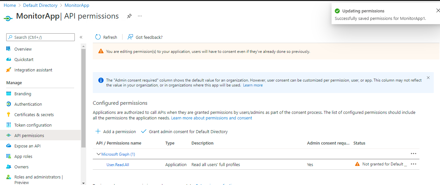Click Add a permission
Image resolution: width=440 pixels, height=185 pixels.
(116, 131)
